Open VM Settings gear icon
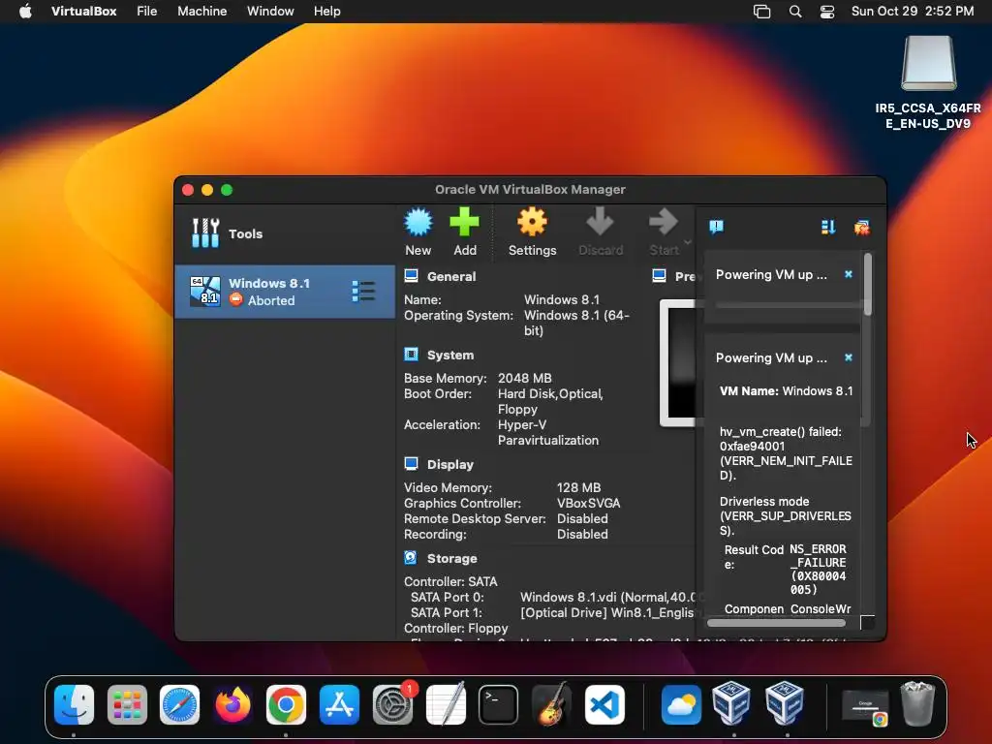 coord(532,223)
